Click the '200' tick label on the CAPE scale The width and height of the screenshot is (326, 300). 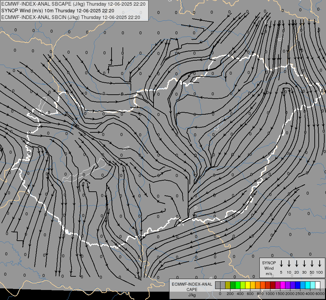tap(230, 294)
